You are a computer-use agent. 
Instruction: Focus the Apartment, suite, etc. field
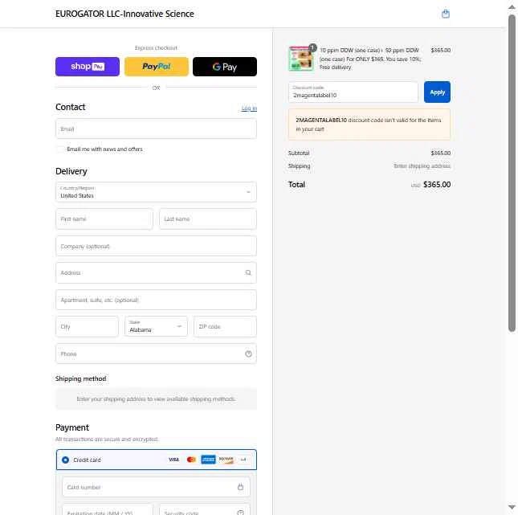click(x=156, y=300)
